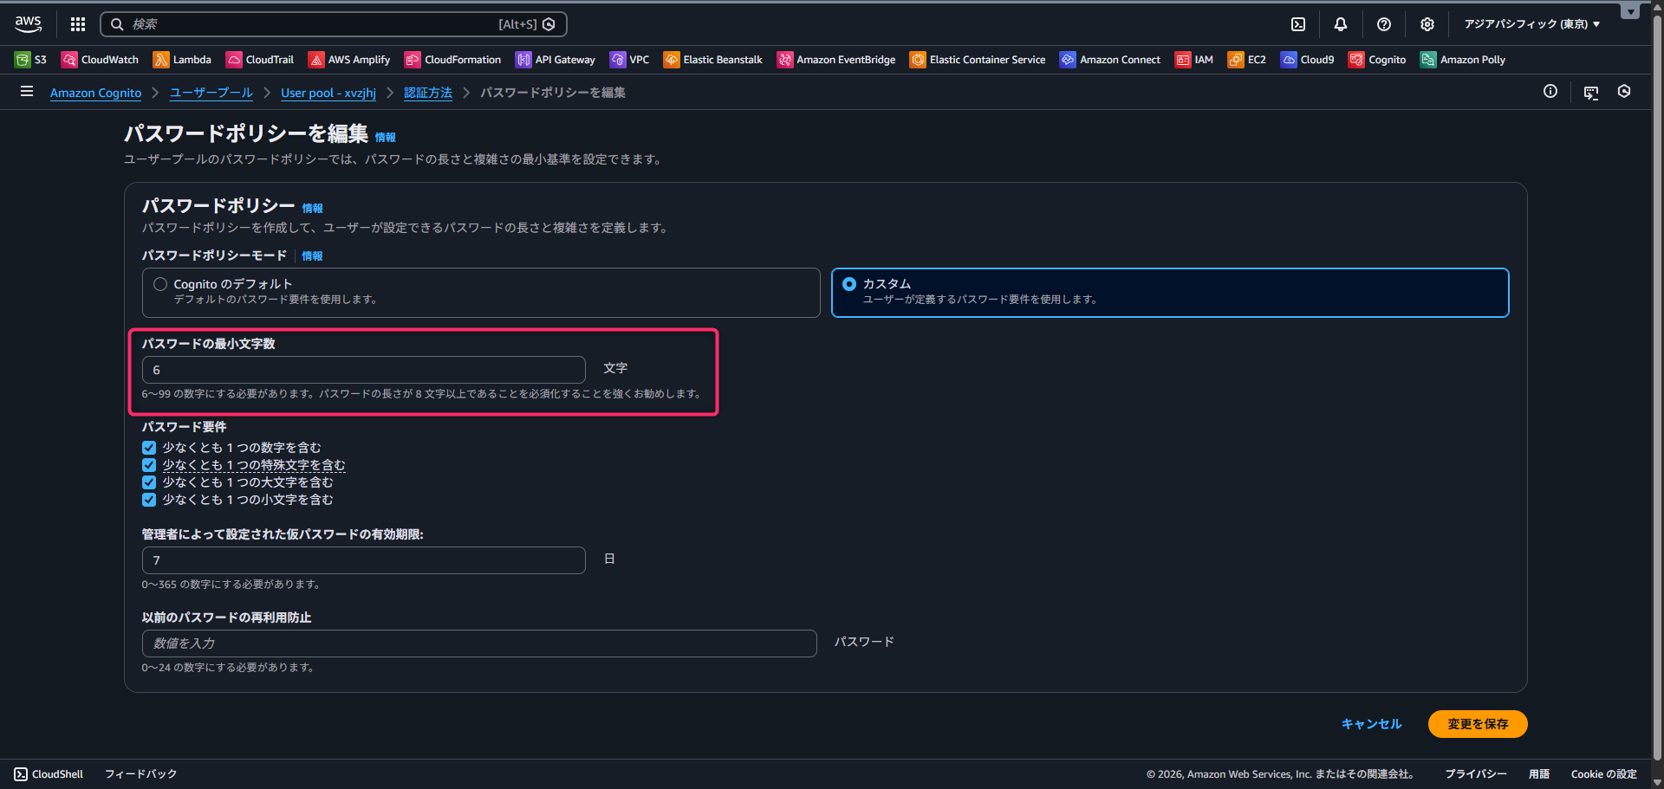Open IAM shortcut in favorites bar

pos(1194,60)
